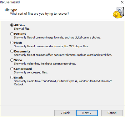Click the digital camera recordings description
125x117 pixels.
[45, 64]
